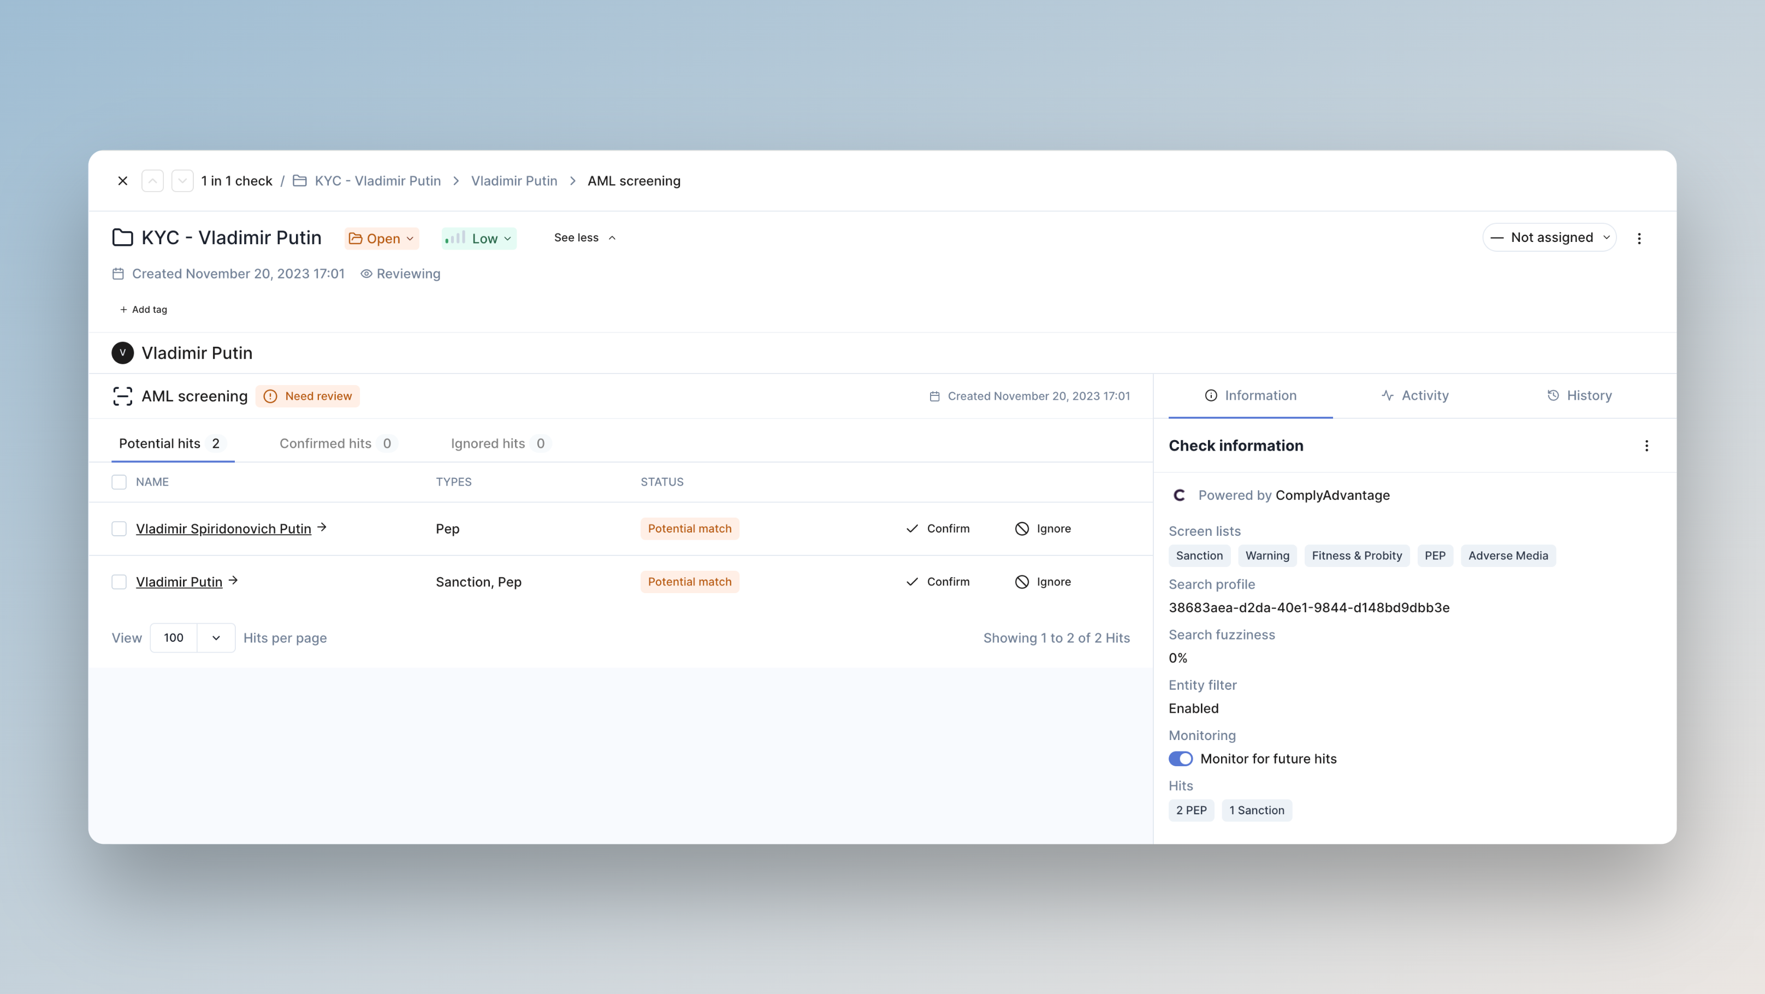Change the Low risk level dropdown

coord(479,238)
